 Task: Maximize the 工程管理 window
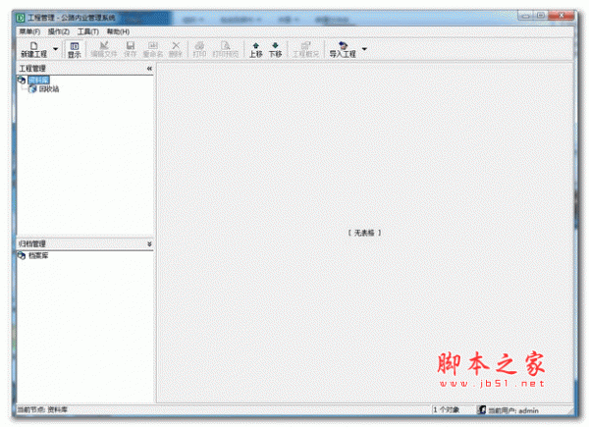(x=541, y=16)
